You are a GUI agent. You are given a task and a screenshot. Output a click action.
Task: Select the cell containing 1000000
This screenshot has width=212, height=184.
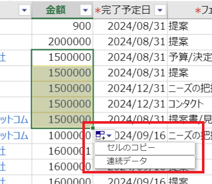tap(62, 136)
